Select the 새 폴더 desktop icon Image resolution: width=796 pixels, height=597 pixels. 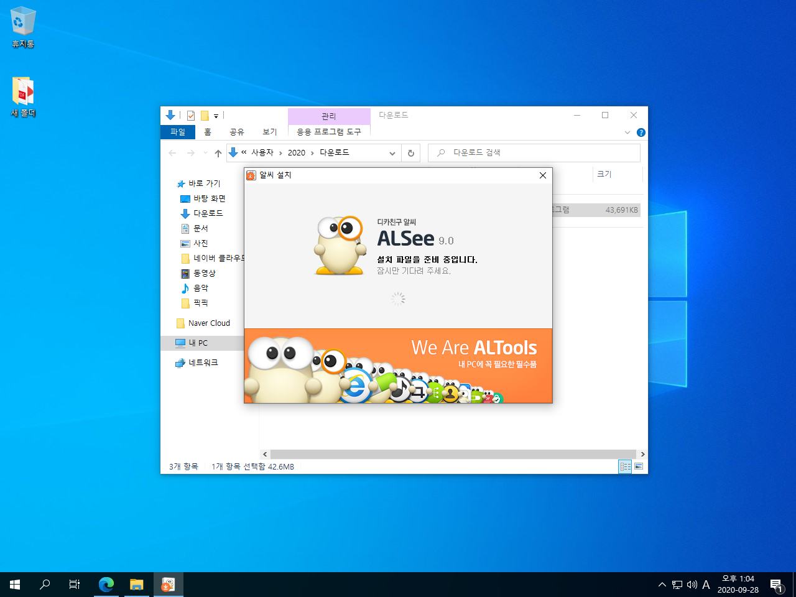(x=23, y=97)
